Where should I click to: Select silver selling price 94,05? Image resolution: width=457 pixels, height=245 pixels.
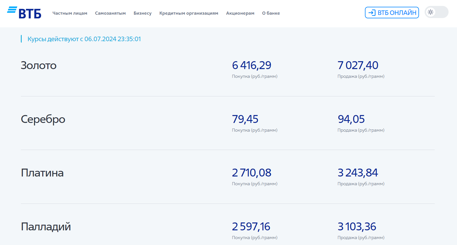click(x=351, y=119)
